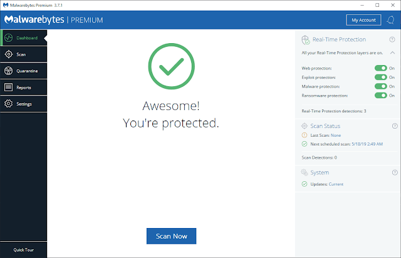The width and height of the screenshot is (401, 258).
Task: Open help icon beside System section
Action: click(395, 172)
